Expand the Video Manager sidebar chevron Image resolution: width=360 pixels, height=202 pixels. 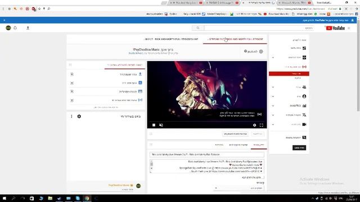273,57
